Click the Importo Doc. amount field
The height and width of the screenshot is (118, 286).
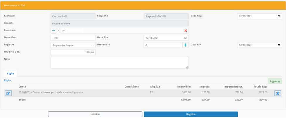(x=73, y=52)
